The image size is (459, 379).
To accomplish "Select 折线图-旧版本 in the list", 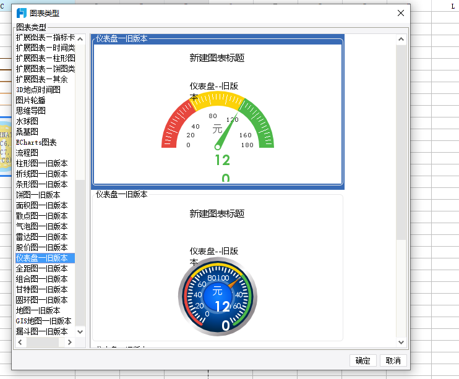I will tap(45, 174).
